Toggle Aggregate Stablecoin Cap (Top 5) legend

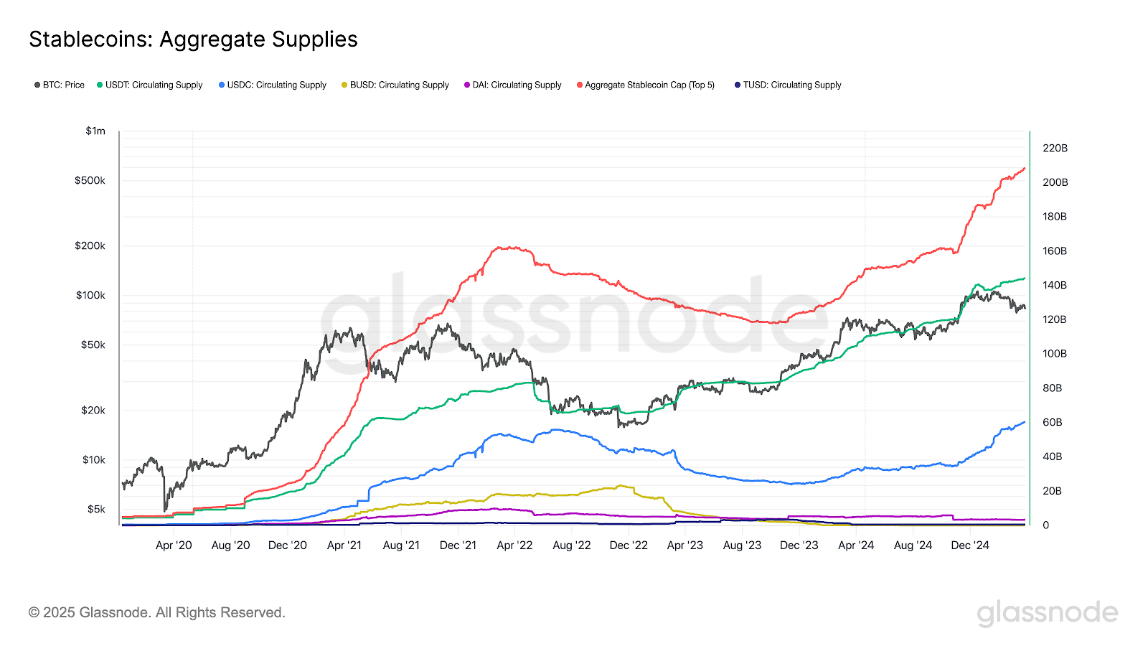click(646, 85)
